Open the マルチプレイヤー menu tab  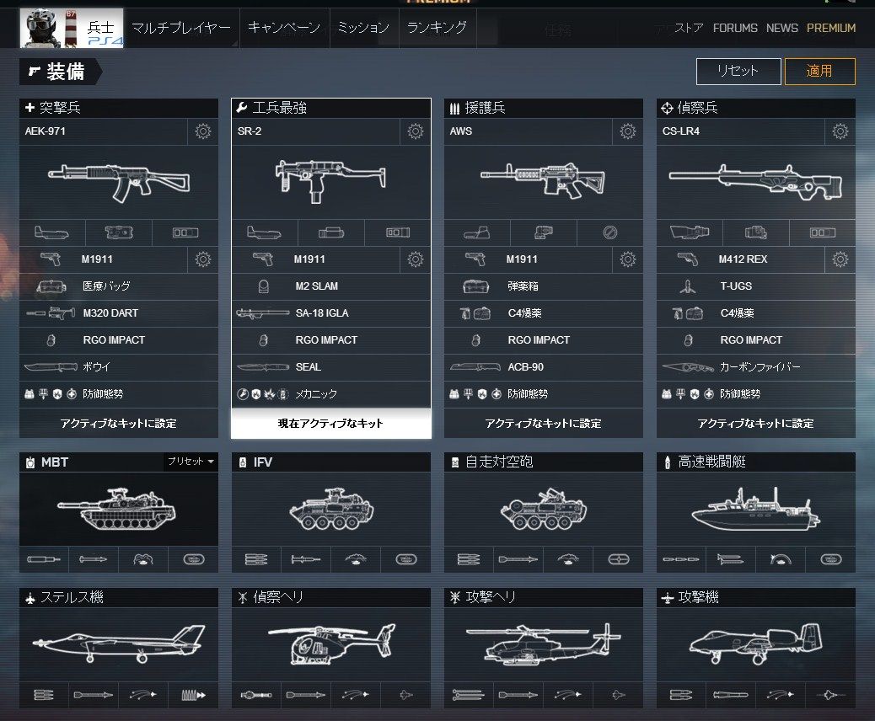[x=180, y=27]
